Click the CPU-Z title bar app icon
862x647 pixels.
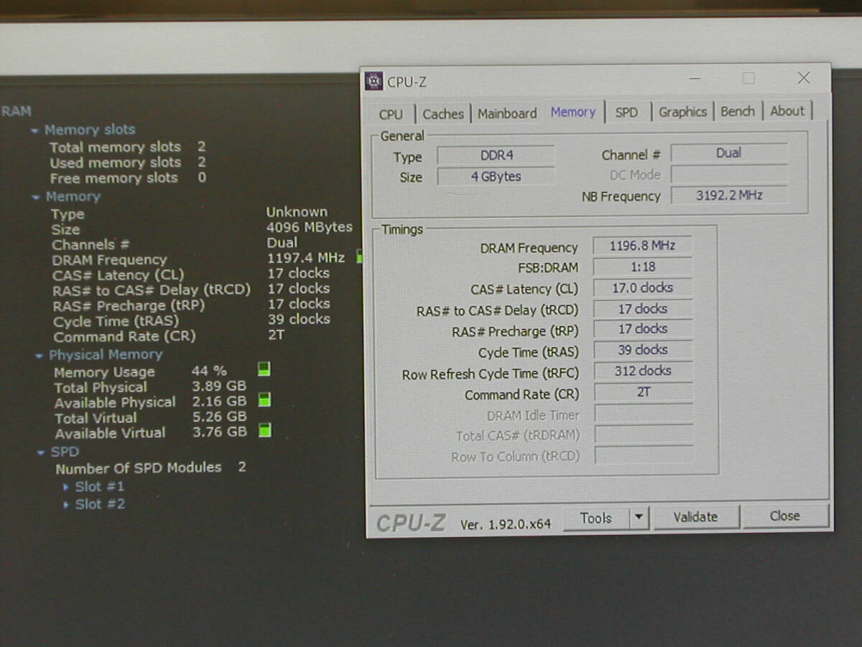coord(374,81)
